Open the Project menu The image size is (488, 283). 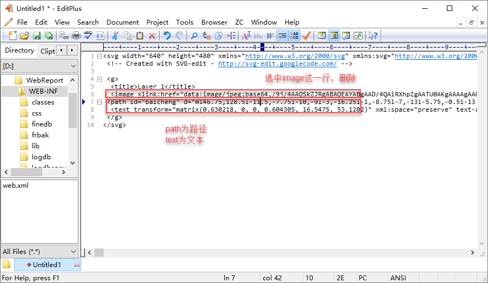tap(157, 22)
